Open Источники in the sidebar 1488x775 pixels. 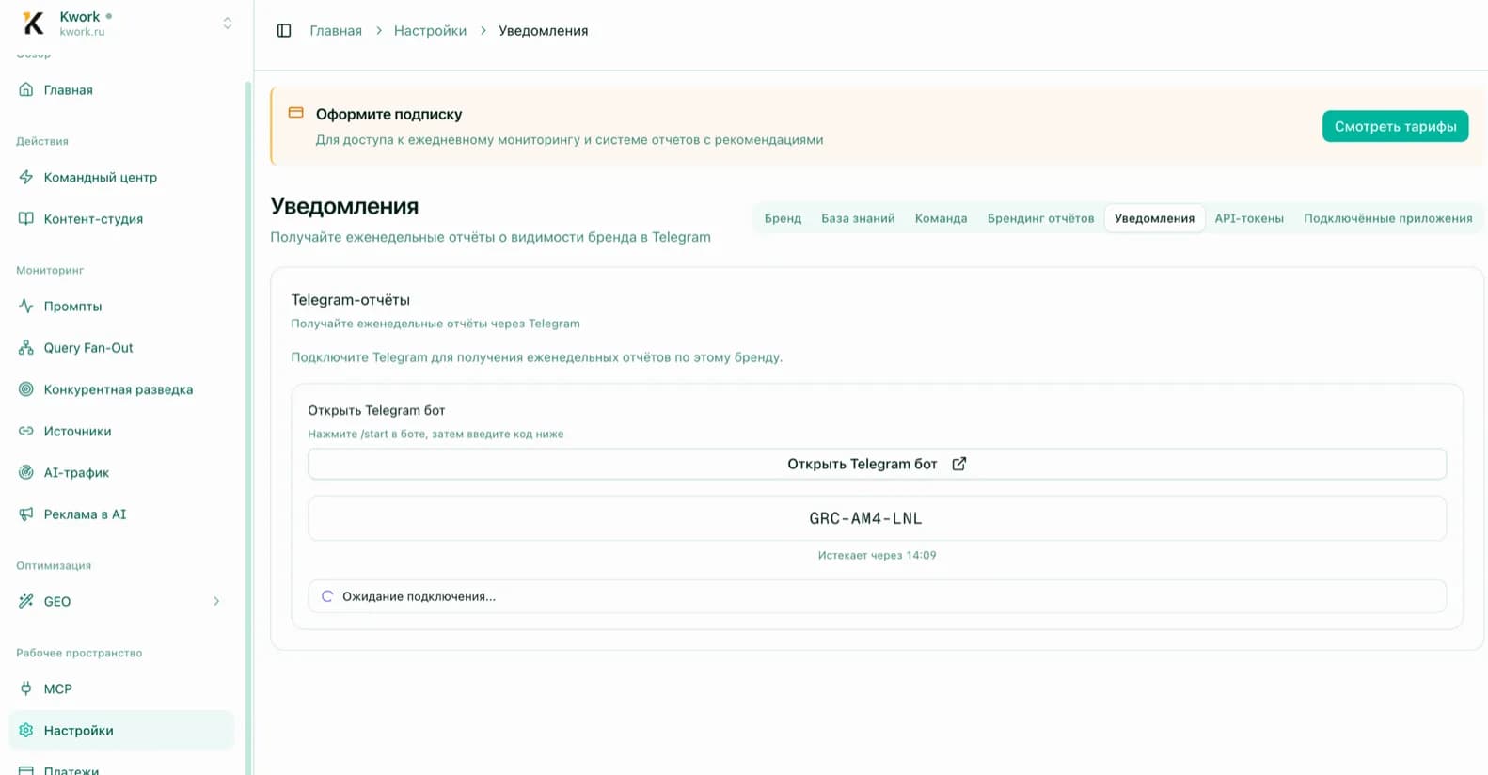(121, 431)
